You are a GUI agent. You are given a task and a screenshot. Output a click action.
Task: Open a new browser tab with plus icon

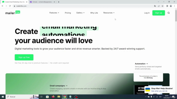(59, 2)
